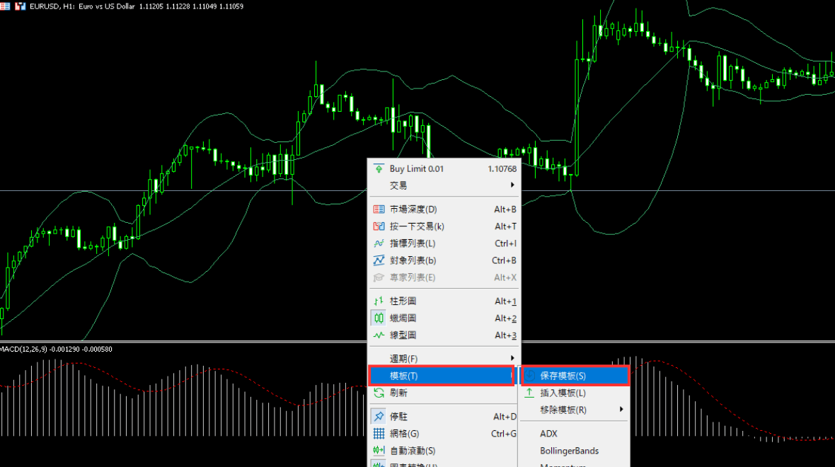Viewport: 835px width, 467px height.
Task: Select the 蠟燭圖 chart type entry
Action: pyautogui.click(x=444, y=318)
